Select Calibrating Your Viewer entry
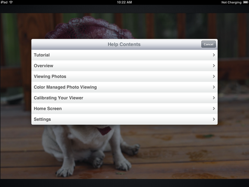 125,98
